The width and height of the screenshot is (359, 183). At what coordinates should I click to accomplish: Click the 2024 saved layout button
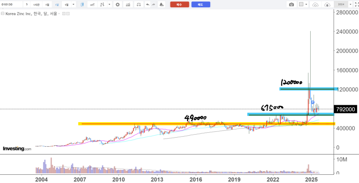click(341, 4)
